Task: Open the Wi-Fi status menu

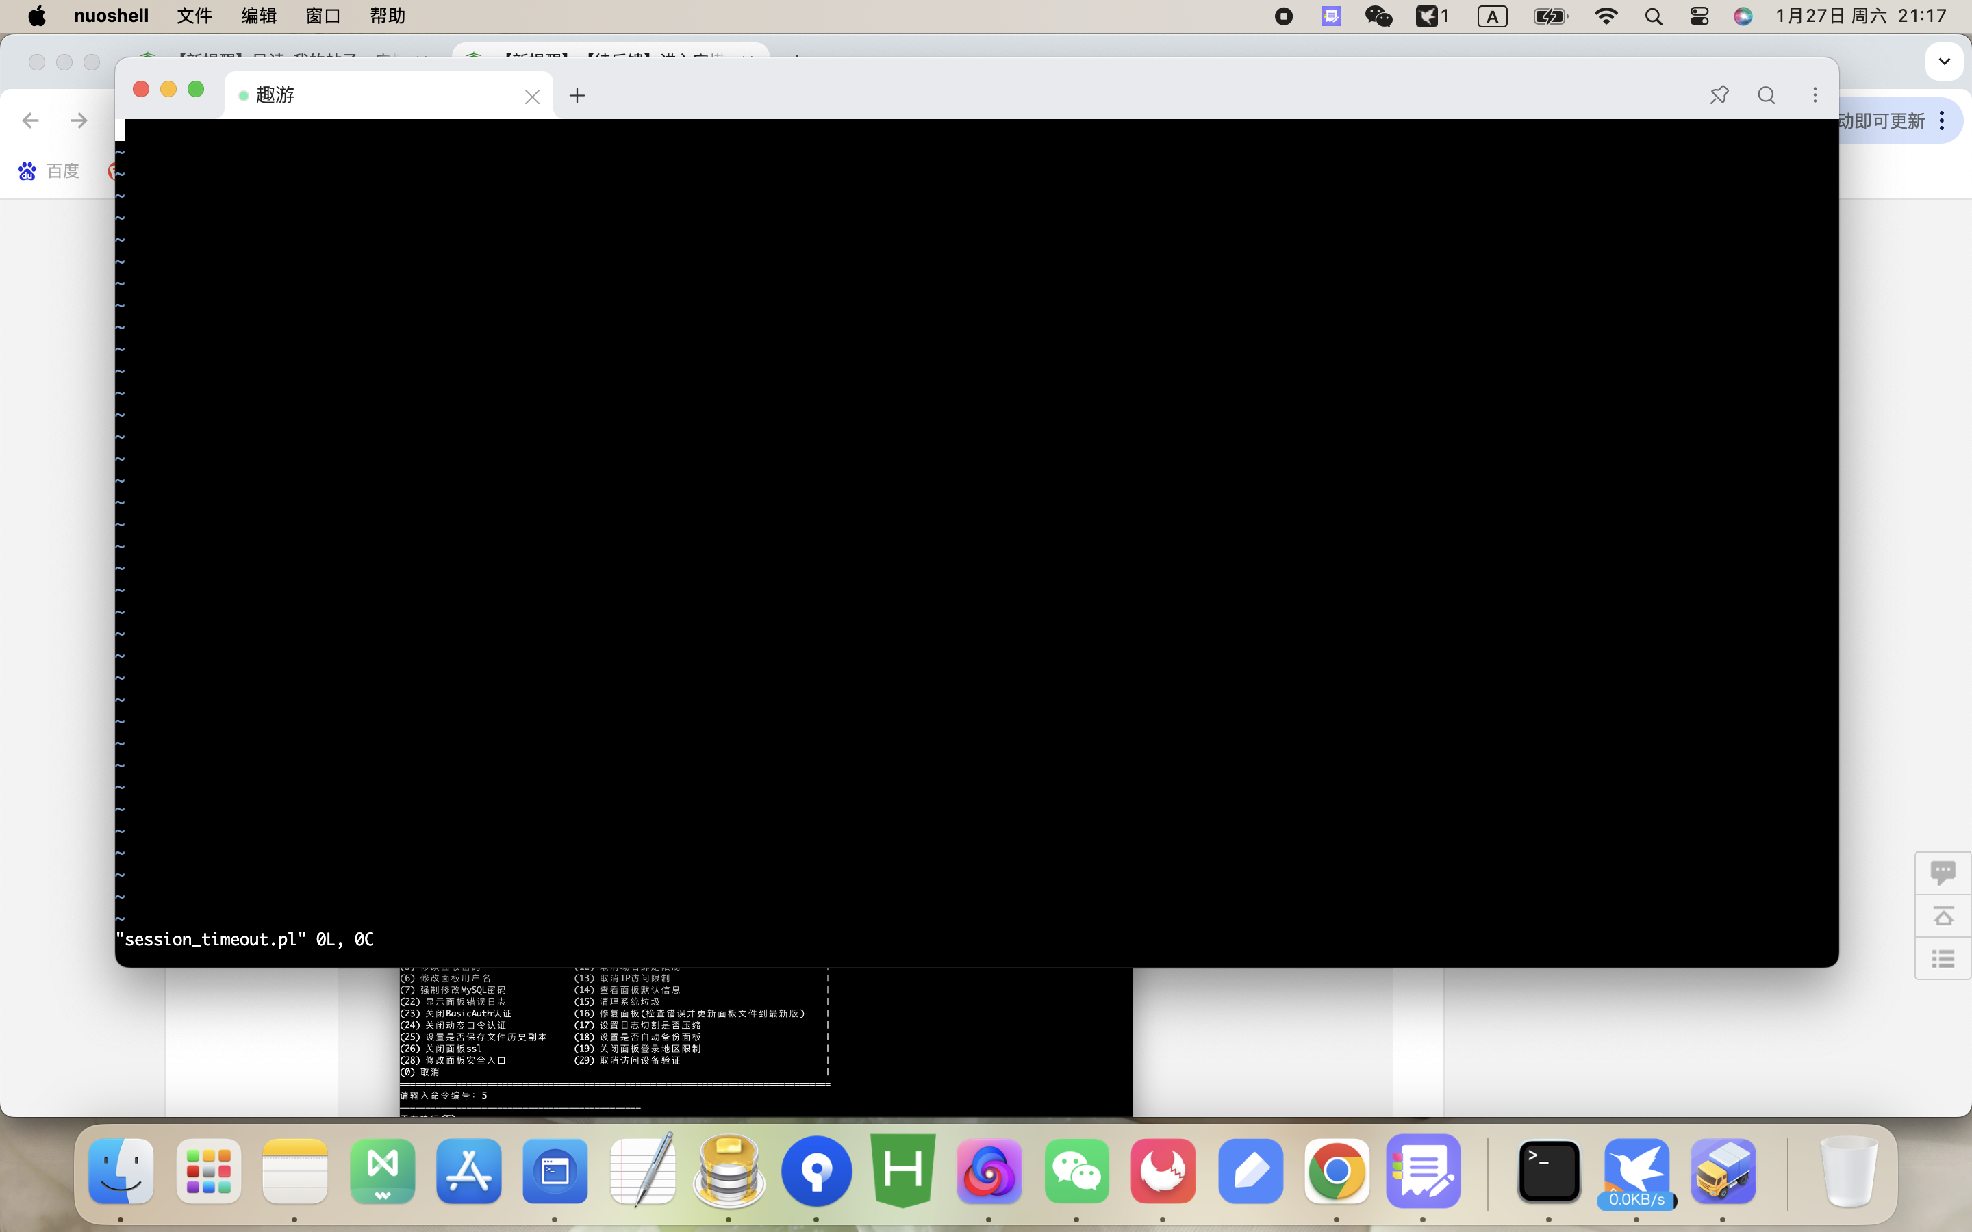Action: click(x=1605, y=16)
